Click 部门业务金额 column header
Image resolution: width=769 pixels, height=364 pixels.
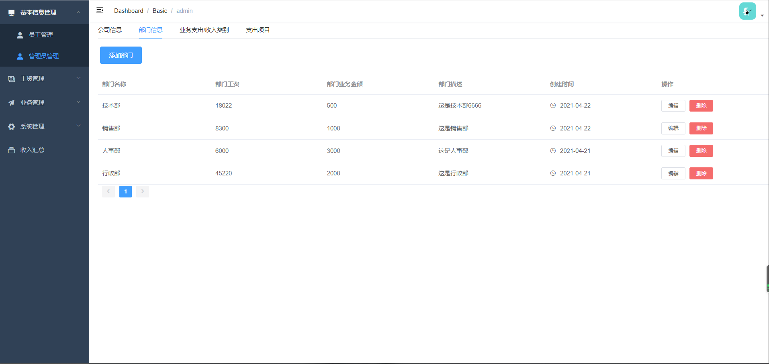345,84
